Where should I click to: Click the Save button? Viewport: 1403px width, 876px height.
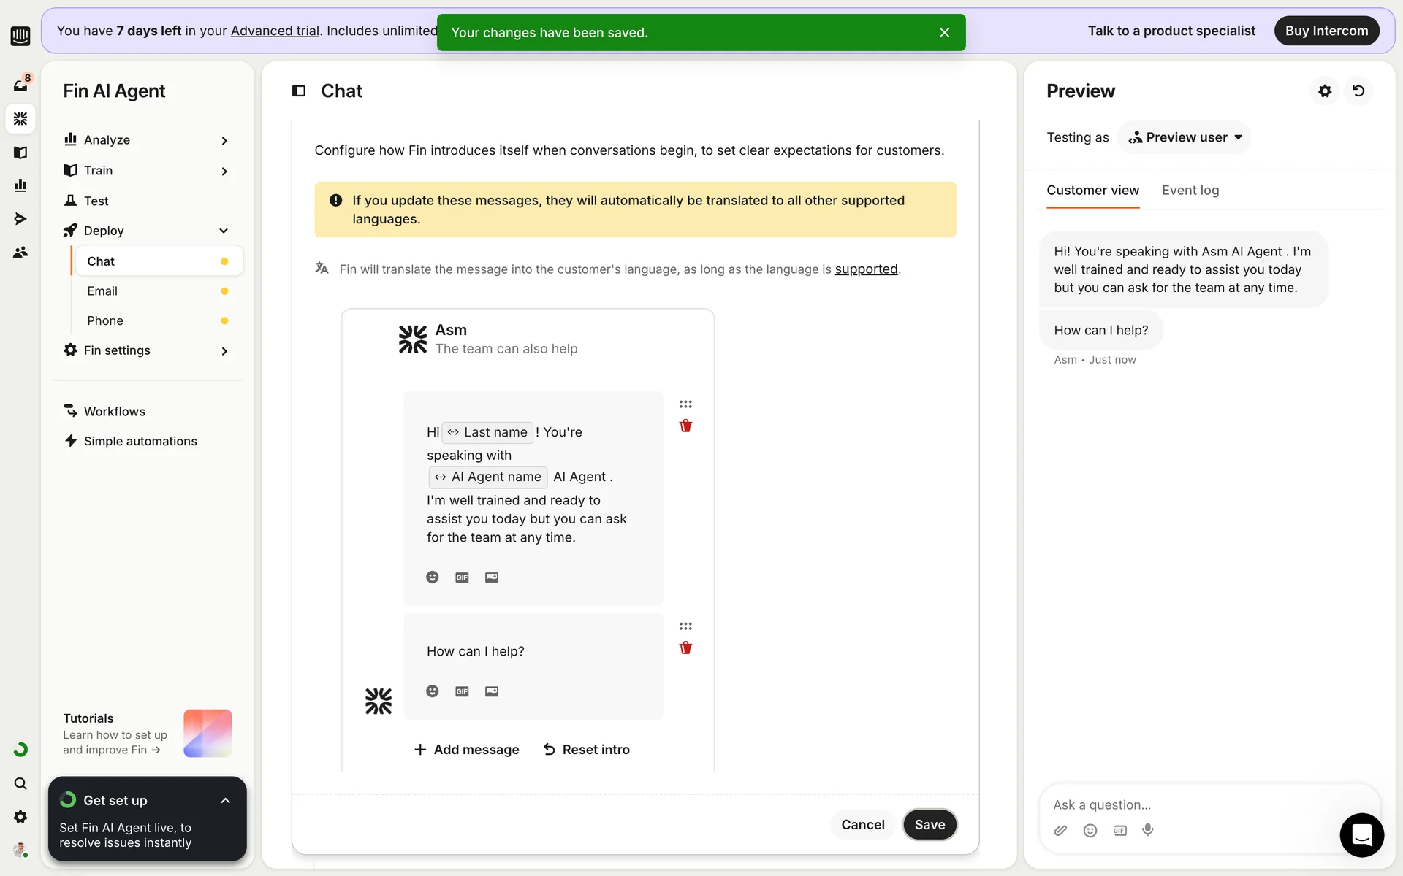929,824
